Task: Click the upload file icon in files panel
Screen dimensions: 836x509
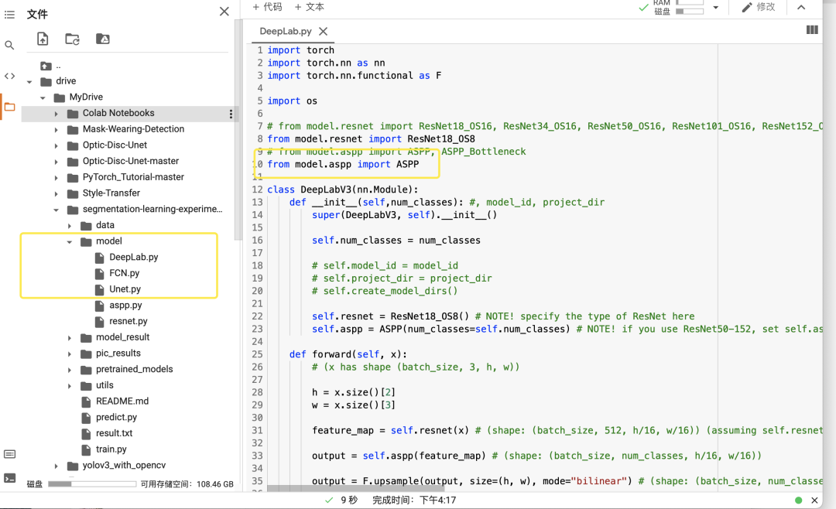Action: pos(43,39)
